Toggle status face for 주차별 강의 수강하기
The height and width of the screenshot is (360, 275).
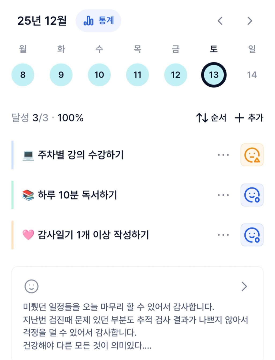click(x=252, y=155)
